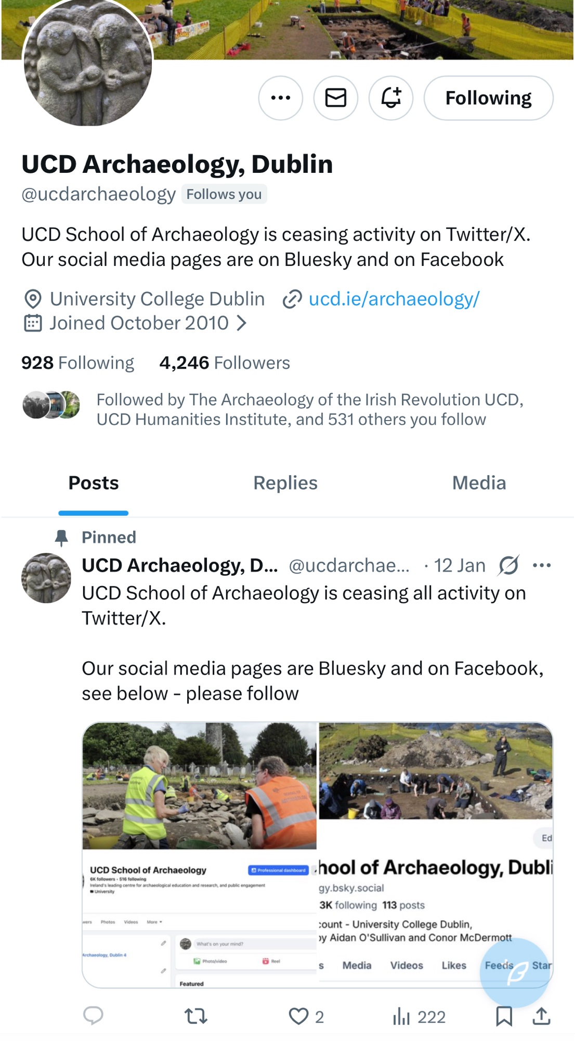View the 4,246 Followers list
Screen dimensions: 575x1041
(225, 363)
